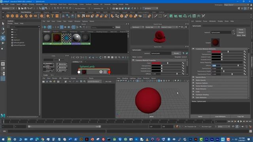Click the polygon torus shelf icon
Screen dimensions: 253x142
[x=26, y=16]
